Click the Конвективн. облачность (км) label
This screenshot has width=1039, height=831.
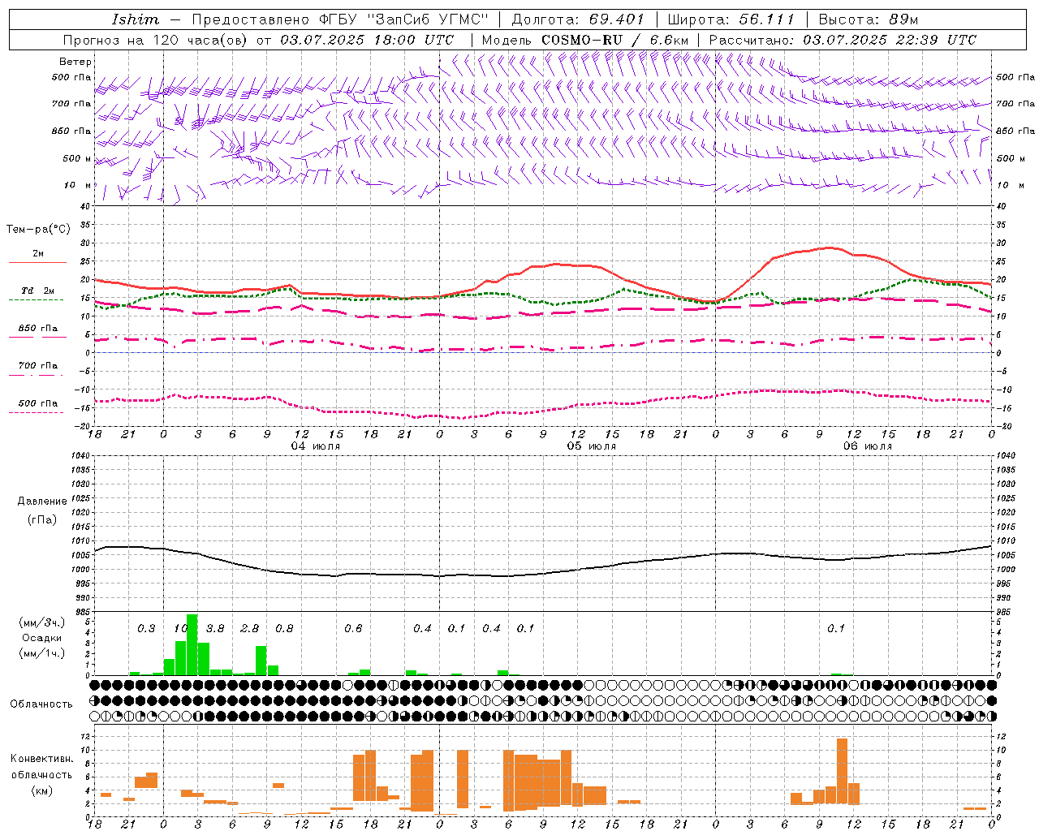click(41, 774)
